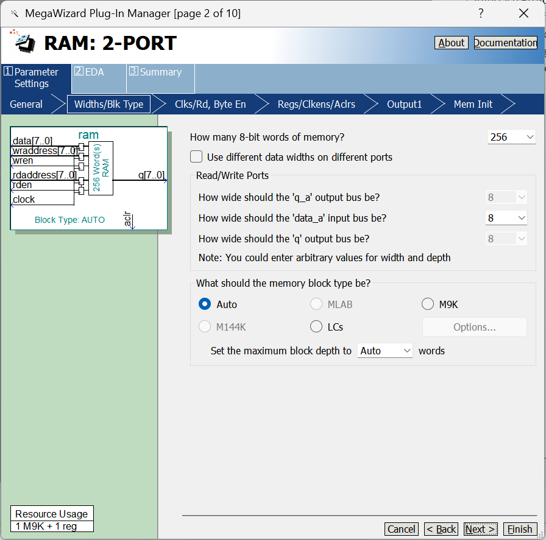Click the help question mark button

click(x=481, y=13)
